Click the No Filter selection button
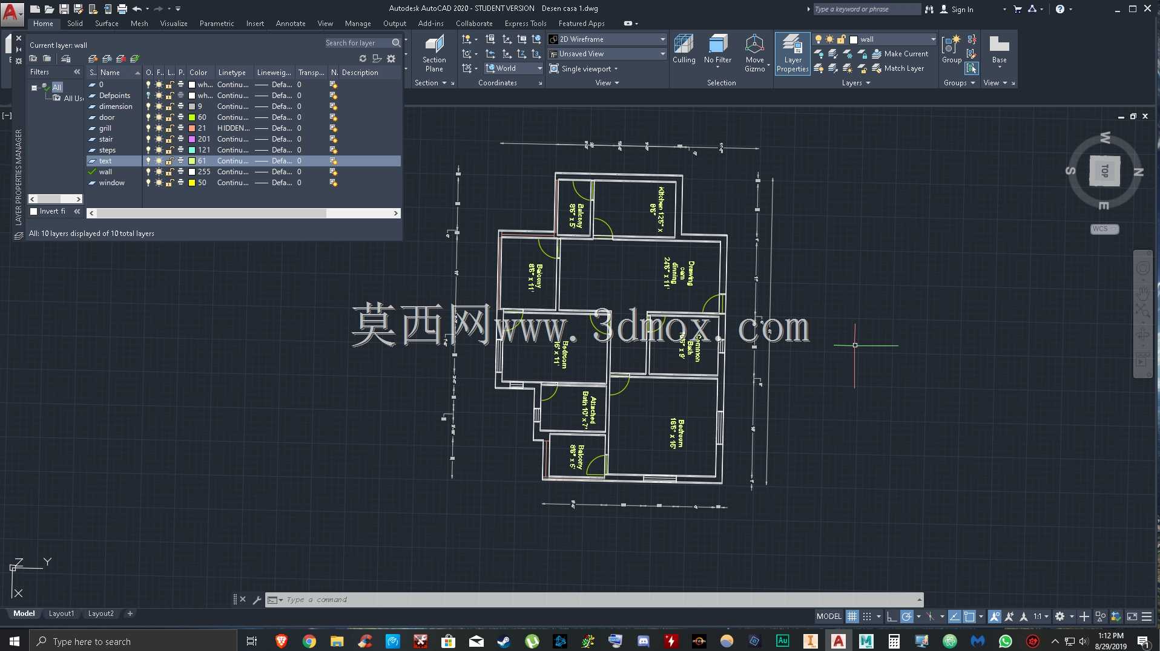This screenshot has height=651, width=1160. (x=717, y=50)
